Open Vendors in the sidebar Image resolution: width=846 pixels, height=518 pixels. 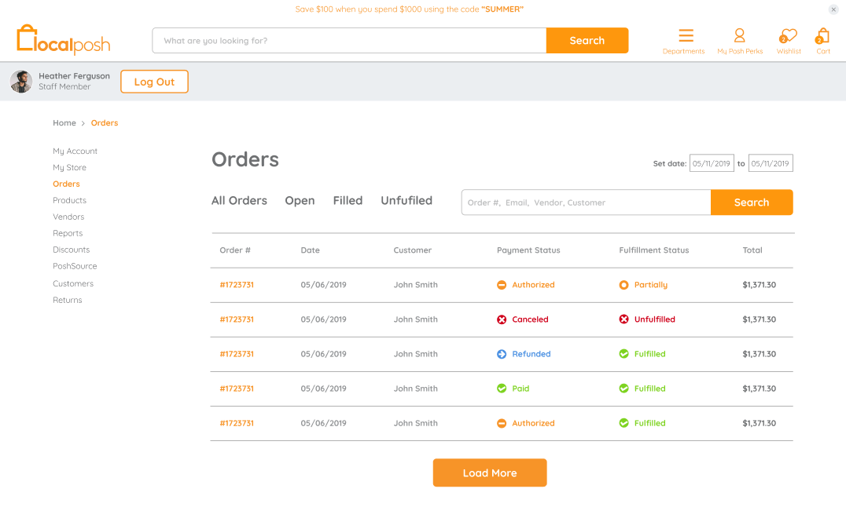click(x=68, y=217)
